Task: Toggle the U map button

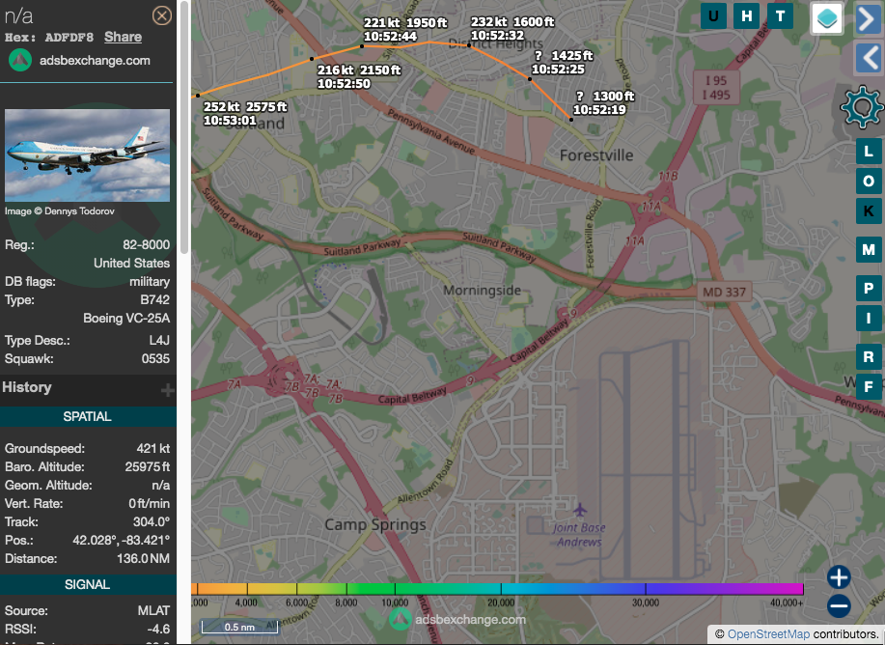Action: coord(713,15)
